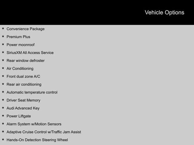Select the Rear air conditioning item
The height and width of the screenshot is (145, 194).
coord(24,84)
